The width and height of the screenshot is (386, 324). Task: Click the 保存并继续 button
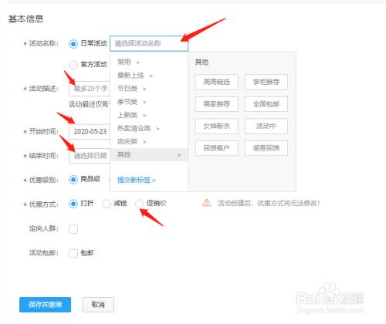pos(45,305)
